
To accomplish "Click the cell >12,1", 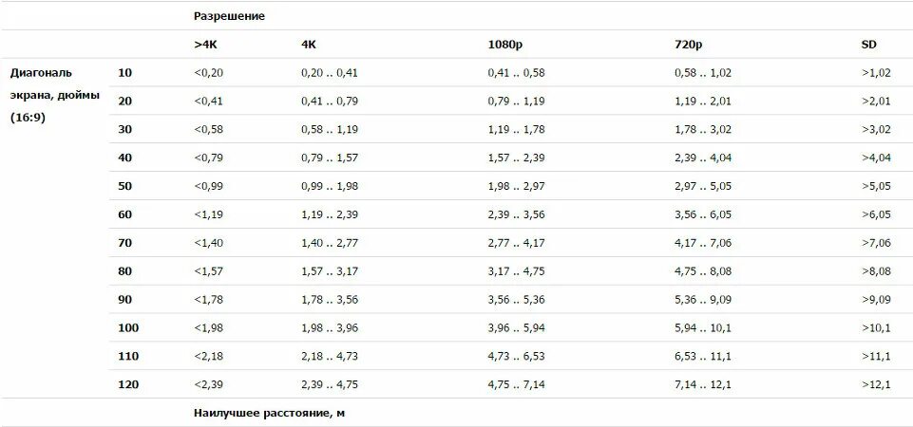I will 876,384.
